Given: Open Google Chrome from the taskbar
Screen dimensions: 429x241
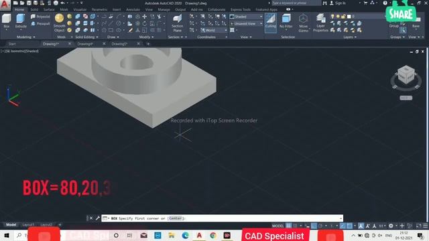Looking at the screenshot, I should point(213,235).
